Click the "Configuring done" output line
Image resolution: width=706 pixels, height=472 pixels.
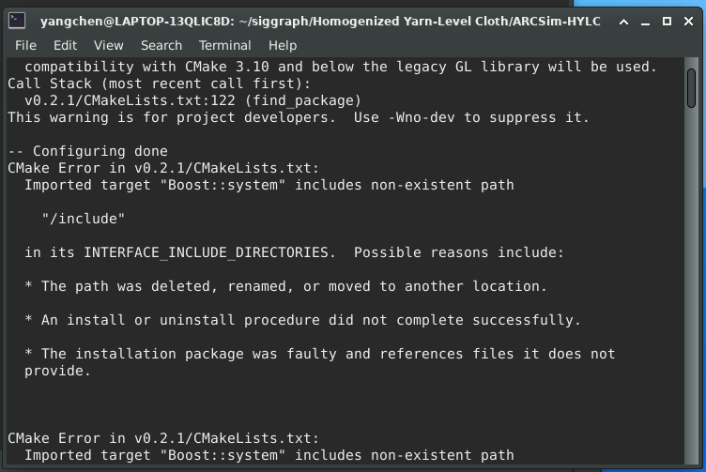(88, 151)
